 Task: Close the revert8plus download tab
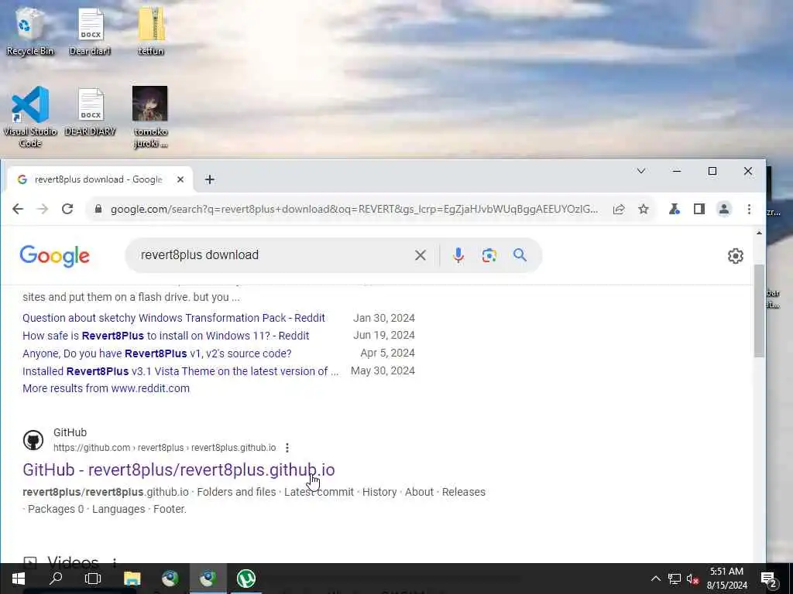point(180,179)
